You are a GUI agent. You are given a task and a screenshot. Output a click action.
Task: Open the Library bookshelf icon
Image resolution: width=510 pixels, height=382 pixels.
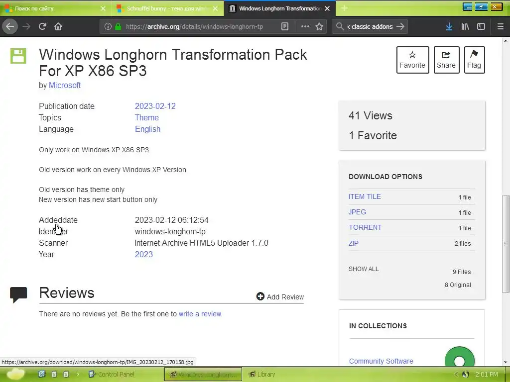point(465,26)
